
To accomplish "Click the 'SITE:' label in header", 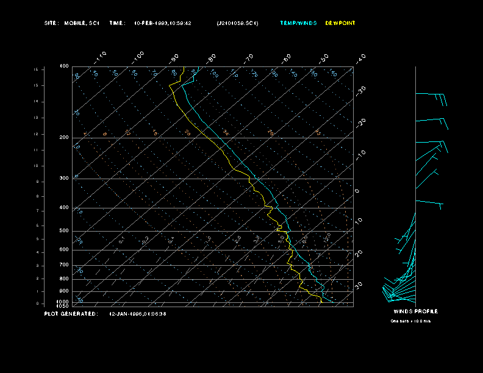I will point(51,23).
